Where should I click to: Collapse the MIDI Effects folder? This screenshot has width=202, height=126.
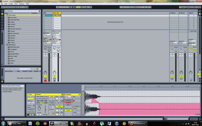click(x=6, y=45)
